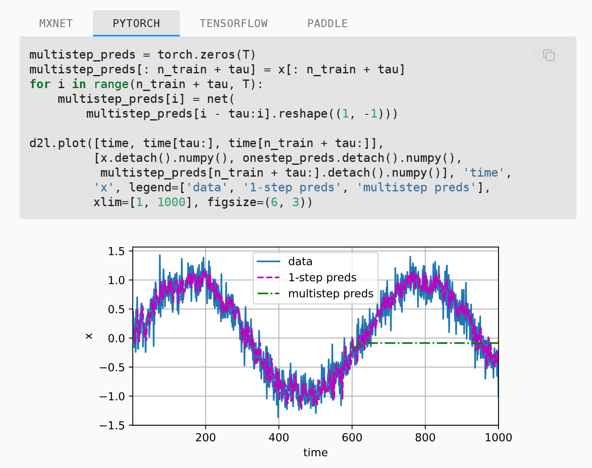This screenshot has width=592, height=468.
Task: Switch to the MXNET tab
Action: [56, 23]
